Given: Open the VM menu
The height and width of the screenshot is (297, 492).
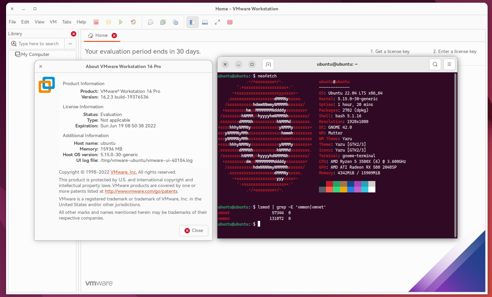Looking at the screenshot, I should click(53, 22).
